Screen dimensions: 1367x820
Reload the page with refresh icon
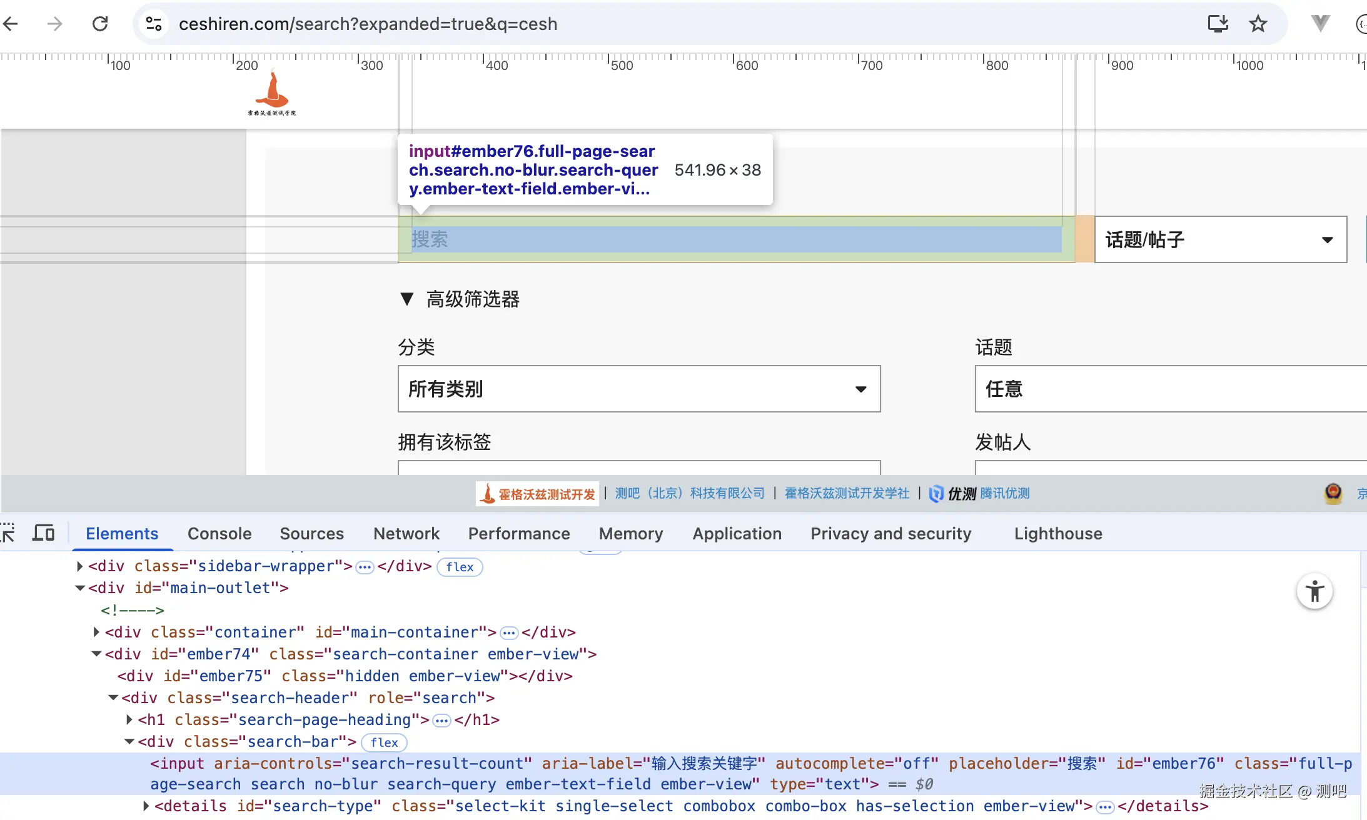[100, 24]
